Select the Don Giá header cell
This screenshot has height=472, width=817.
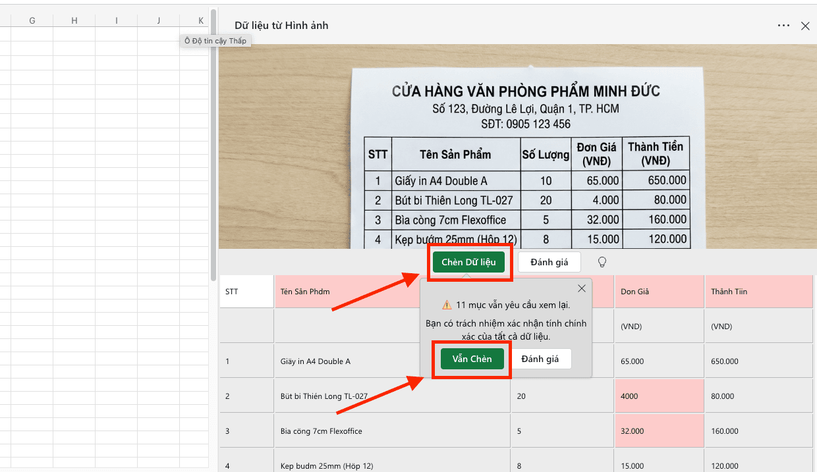point(659,291)
